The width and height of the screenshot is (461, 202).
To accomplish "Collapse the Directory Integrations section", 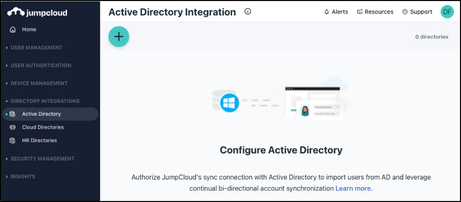I will pyautogui.click(x=44, y=101).
